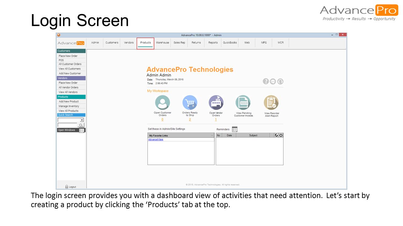The width and height of the screenshot is (403, 226).
Task: Open the Open Vendor Orders factory icon
Action: (x=216, y=103)
